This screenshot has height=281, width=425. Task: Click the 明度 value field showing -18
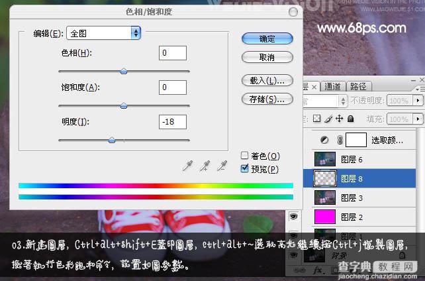pos(173,122)
